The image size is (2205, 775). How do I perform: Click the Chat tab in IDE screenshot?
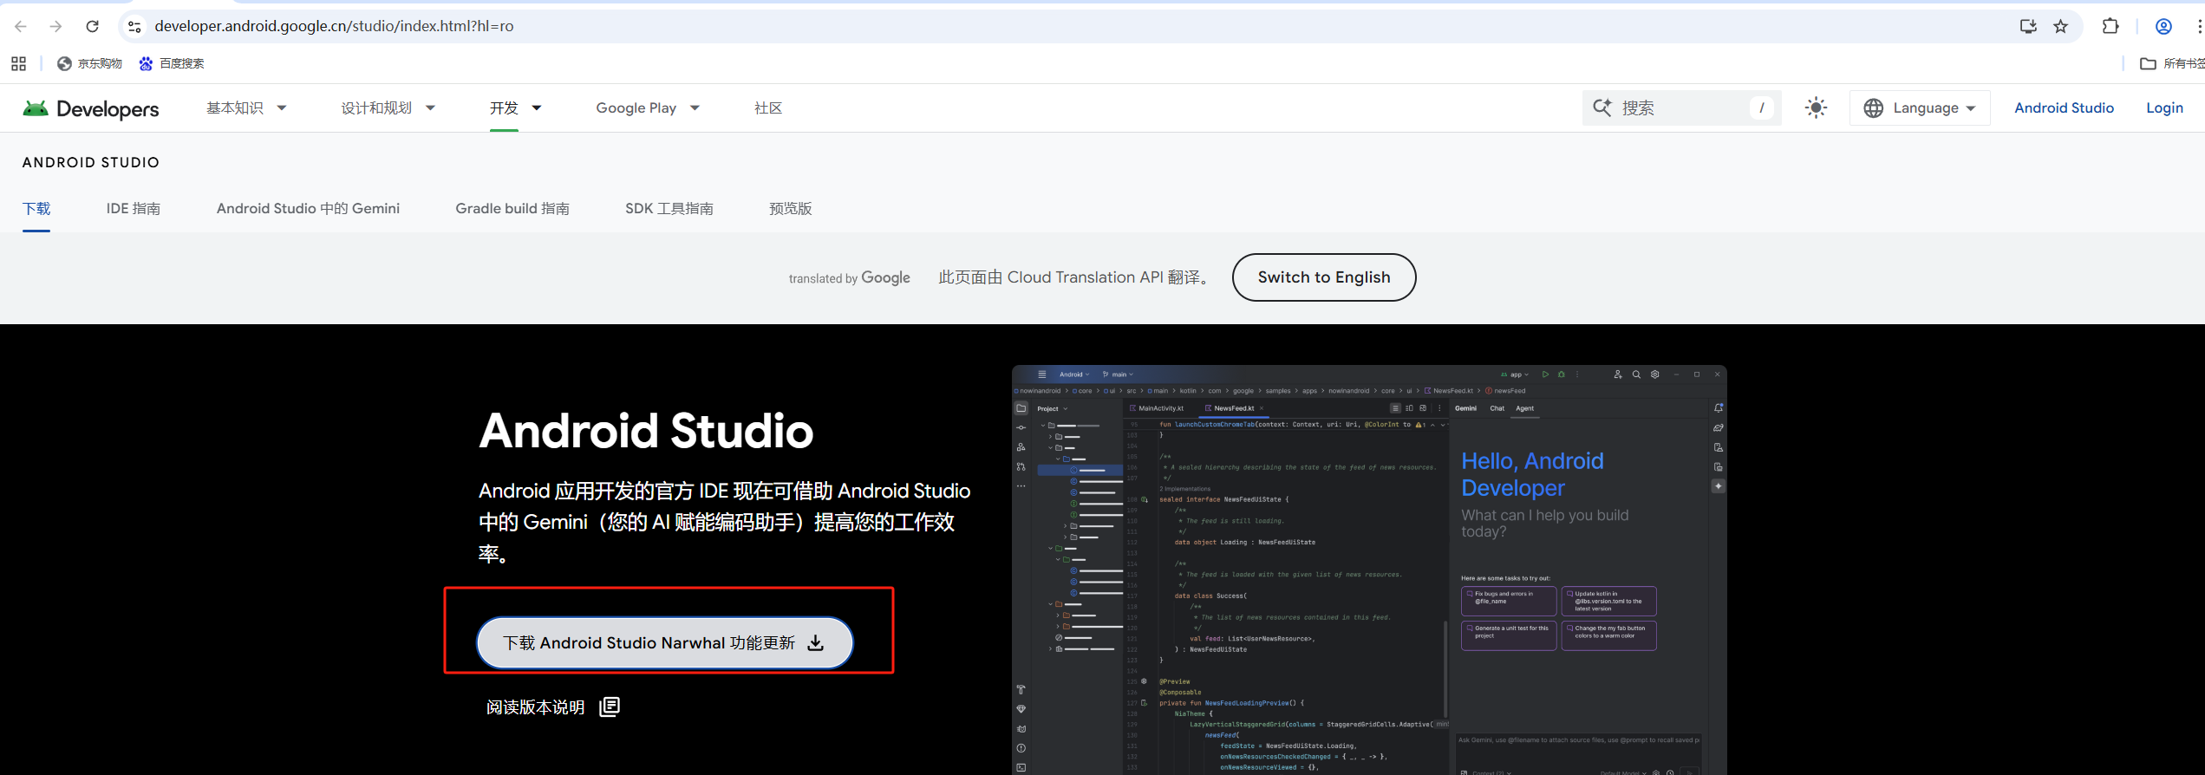coord(1497,408)
